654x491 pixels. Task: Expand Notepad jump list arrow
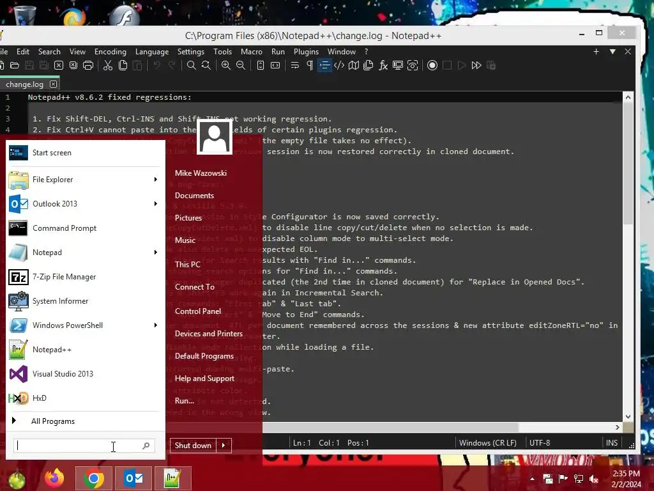(156, 252)
